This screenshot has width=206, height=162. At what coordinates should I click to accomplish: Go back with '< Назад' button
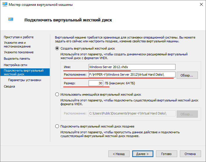[119, 154]
